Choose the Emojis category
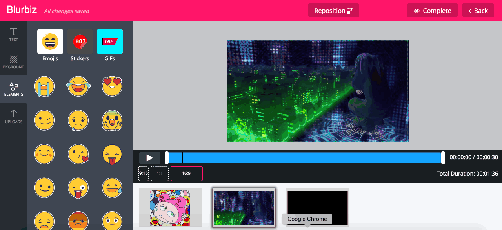Screen dimensions: 502x230 (x=50, y=45)
